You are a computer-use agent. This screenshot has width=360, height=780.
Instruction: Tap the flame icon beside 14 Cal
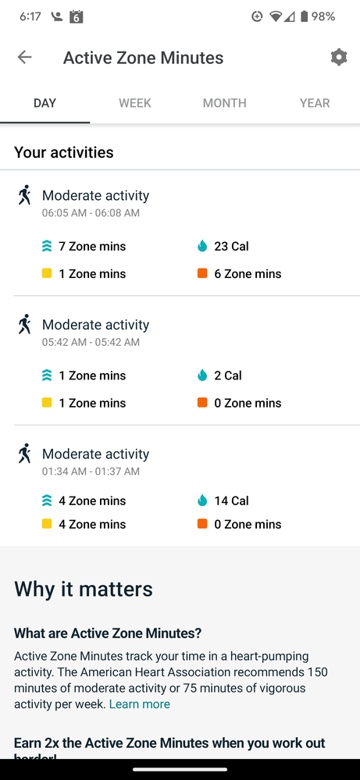(x=202, y=501)
